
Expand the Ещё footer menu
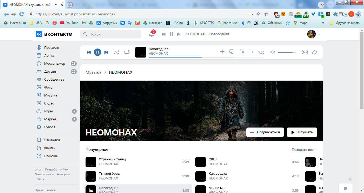coord(39,179)
